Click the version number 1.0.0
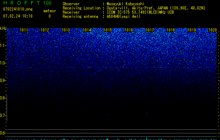Screen dimensions: 220x140 [x=48, y=3]
